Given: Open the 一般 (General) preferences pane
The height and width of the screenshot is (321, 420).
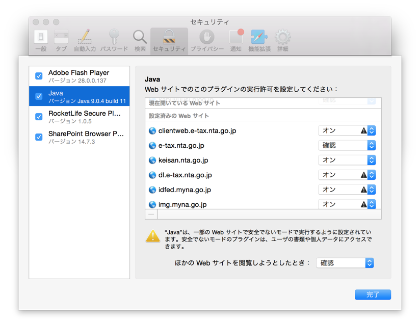Looking at the screenshot, I should [x=41, y=41].
